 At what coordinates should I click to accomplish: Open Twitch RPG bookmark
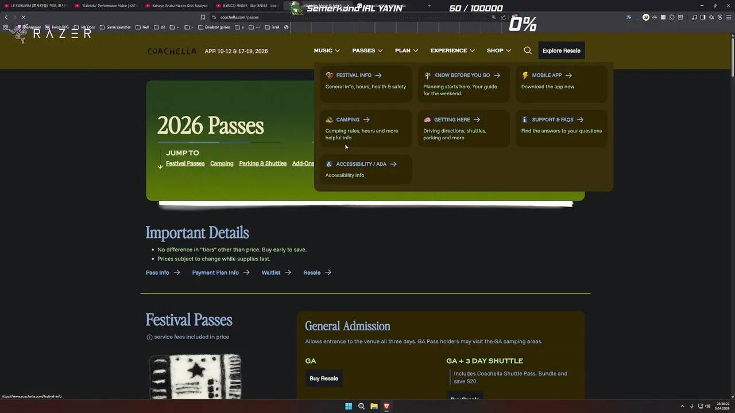tap(57, 27)
